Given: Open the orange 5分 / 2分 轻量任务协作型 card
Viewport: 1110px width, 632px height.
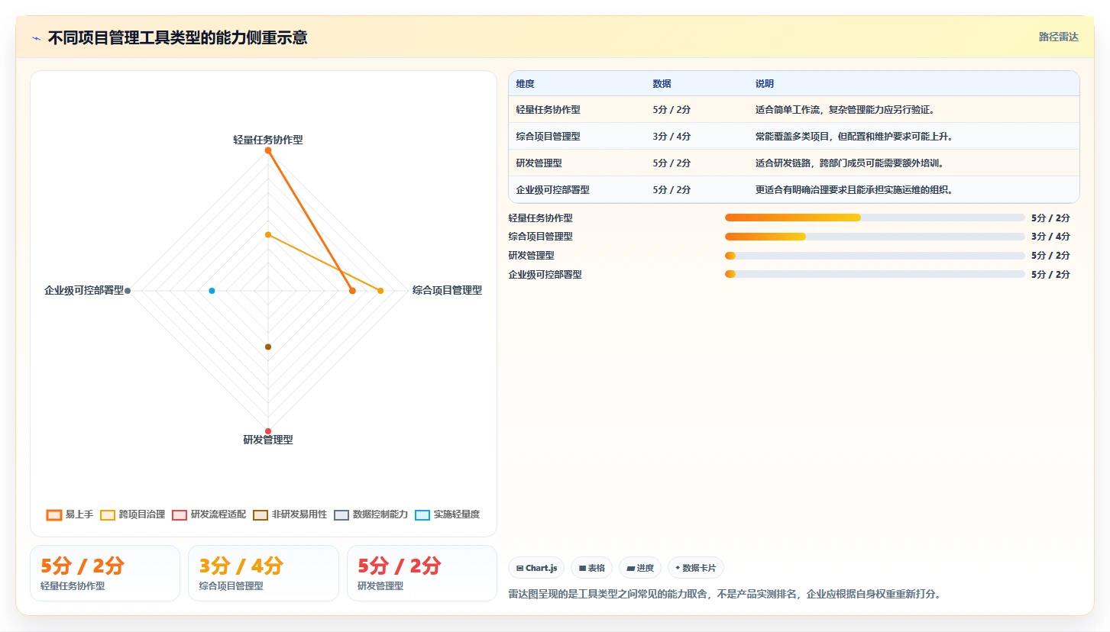Looking at the screenshot, I should pyautogui.click(x=105, y=573).
